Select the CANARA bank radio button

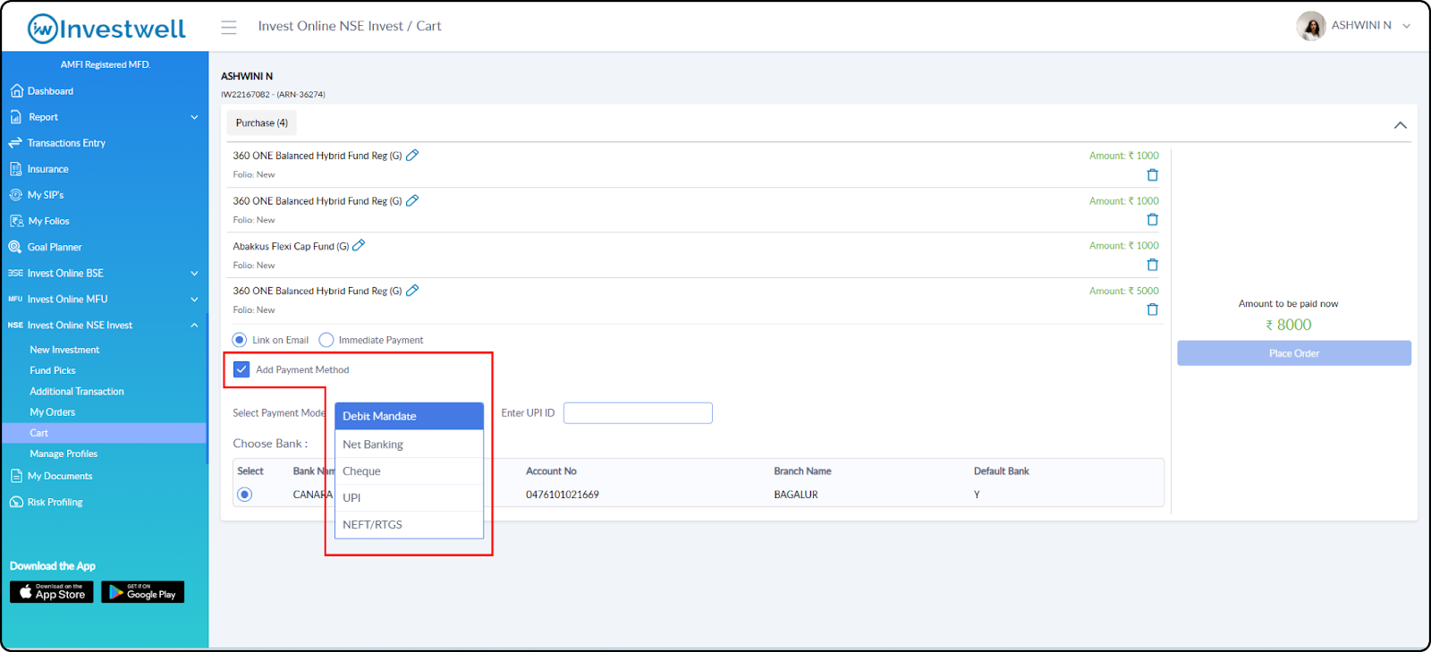tap(244, 495)
